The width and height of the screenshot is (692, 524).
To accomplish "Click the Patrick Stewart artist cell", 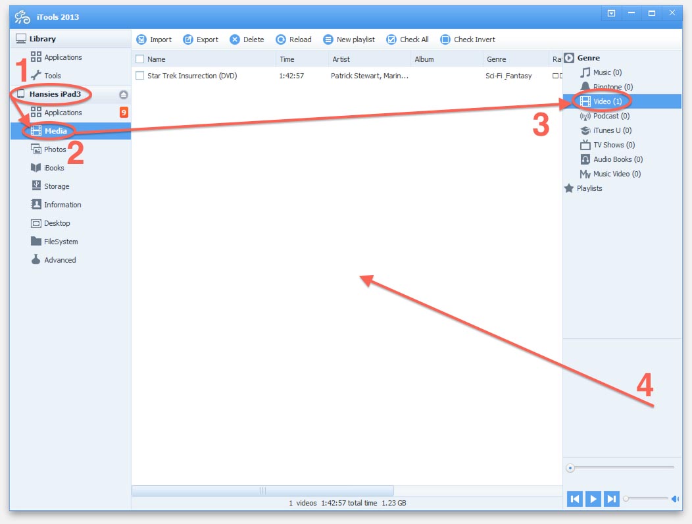I will tap(370, 76).
